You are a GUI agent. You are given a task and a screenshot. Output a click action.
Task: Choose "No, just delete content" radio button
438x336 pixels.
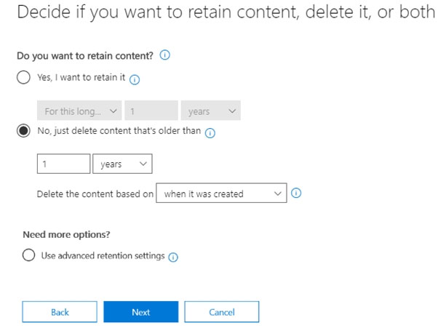pyautogui.click(x=23, y=130)
